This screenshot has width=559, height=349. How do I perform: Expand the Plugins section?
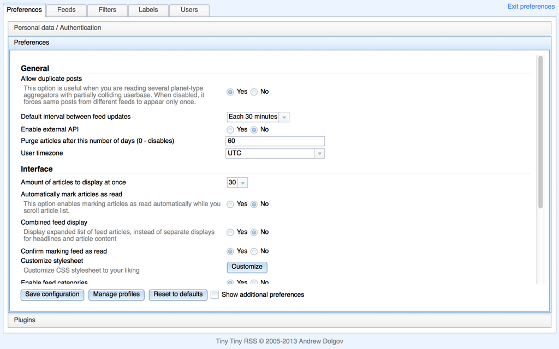click(25, 320)
